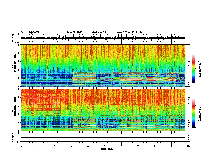This screenshot has height=164, width=212.
Task: Click time axis tick label 4
Action: tap(88, 146)
